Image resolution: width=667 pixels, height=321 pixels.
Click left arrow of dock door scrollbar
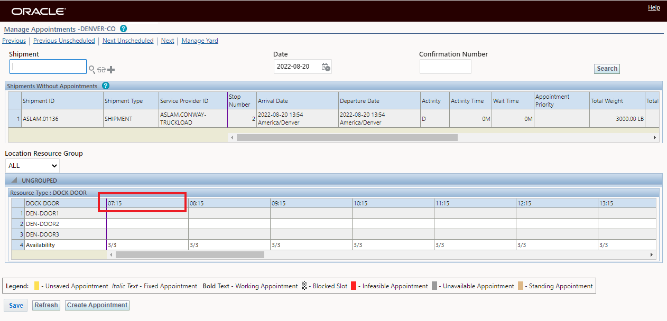(111, 254)
